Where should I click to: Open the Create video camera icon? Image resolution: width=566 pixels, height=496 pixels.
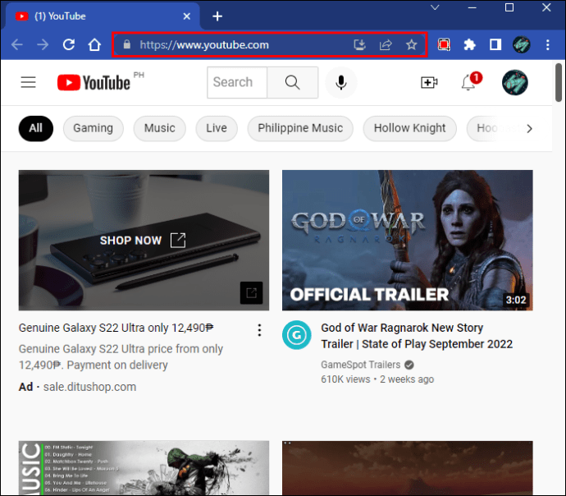(429, 82)
